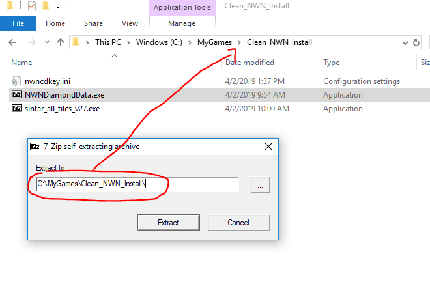Switch to the View ribbon tab
The image size is (430, 282).
point(130,23)
